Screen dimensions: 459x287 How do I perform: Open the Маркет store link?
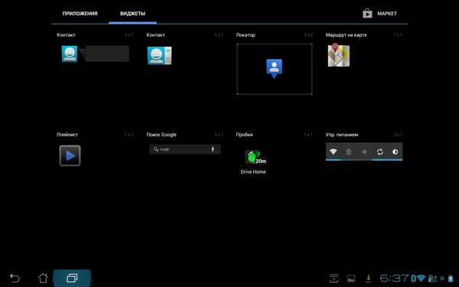(x=379, y=14)
